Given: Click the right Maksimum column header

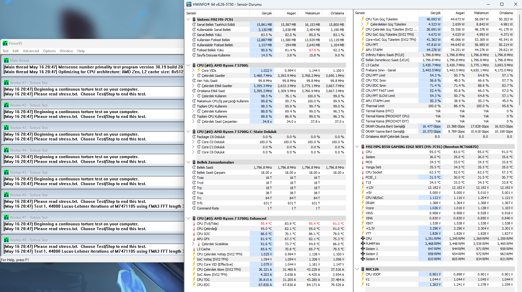Looking at the screenshot, I should pos(478,13).
